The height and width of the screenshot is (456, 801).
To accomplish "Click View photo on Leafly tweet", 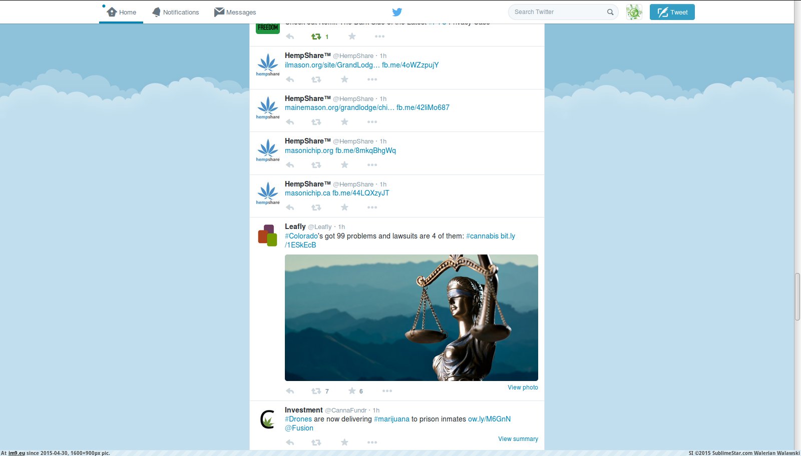I will click(523, 387).
